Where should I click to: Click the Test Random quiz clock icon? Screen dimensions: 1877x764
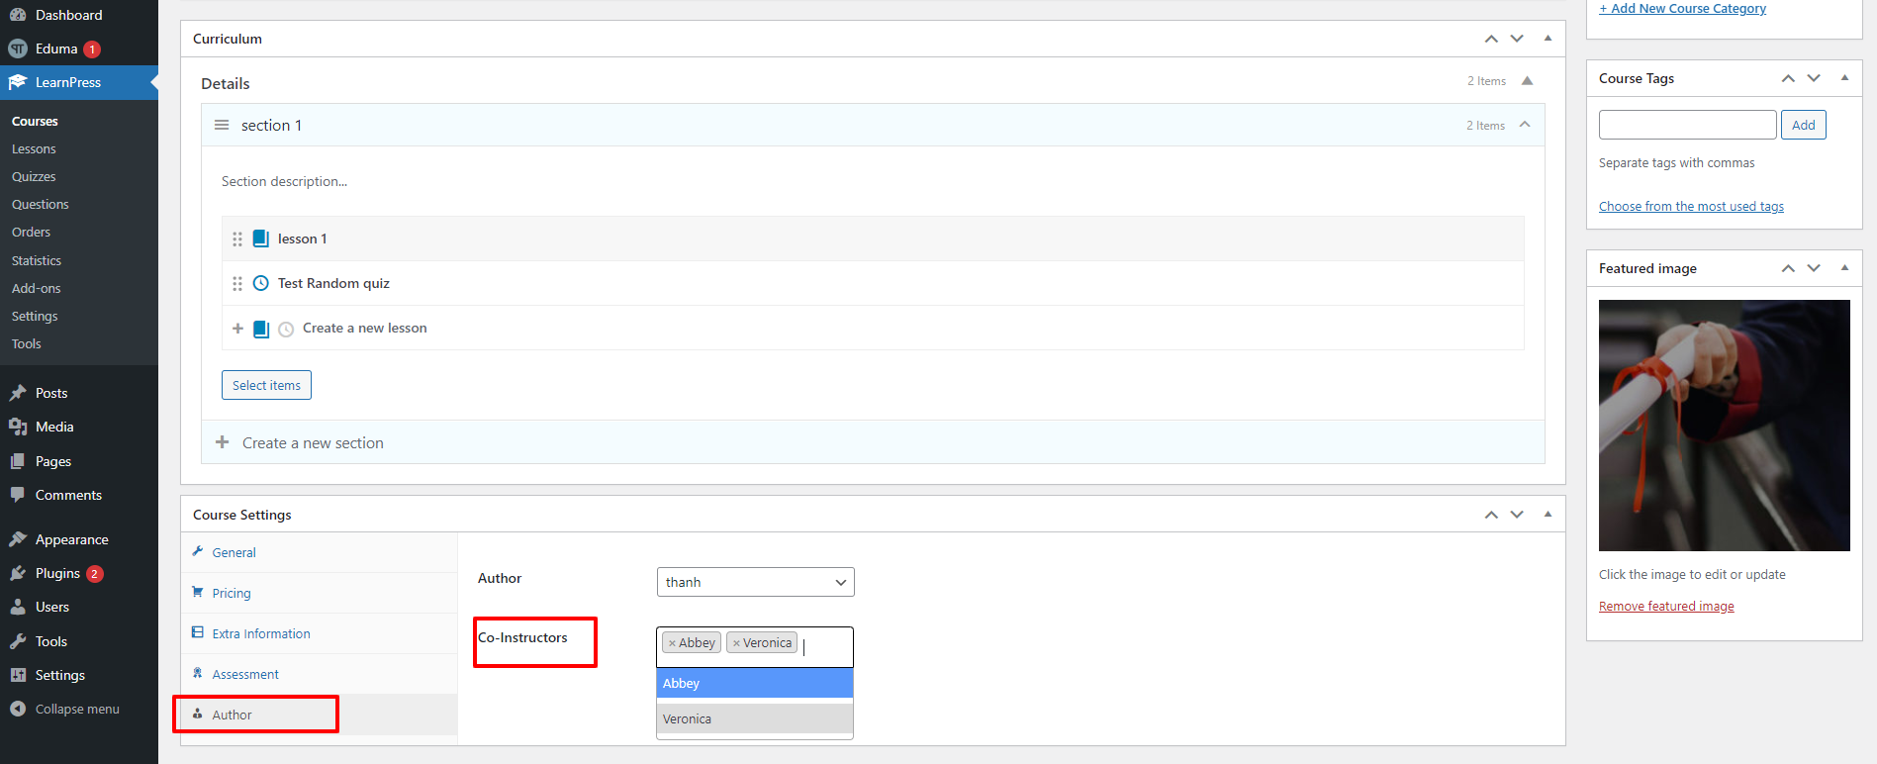coord(261,283)
